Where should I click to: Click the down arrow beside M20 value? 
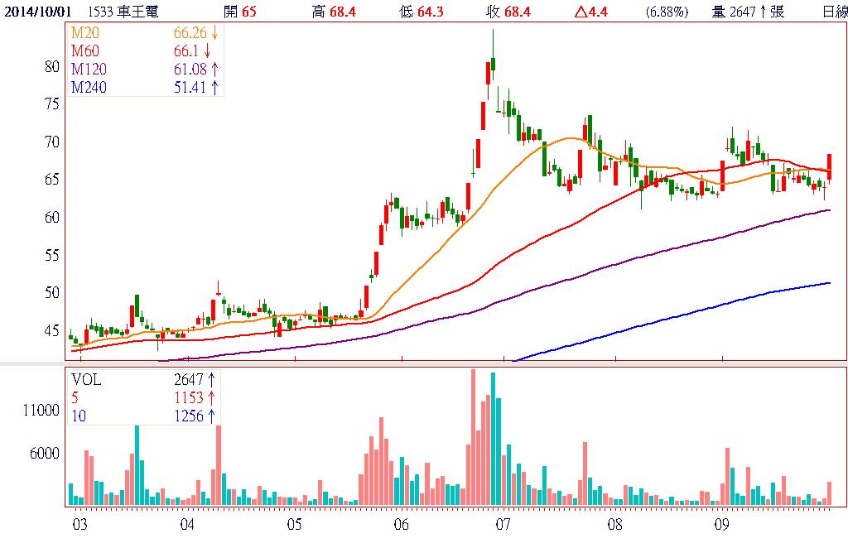pos(214,33)
